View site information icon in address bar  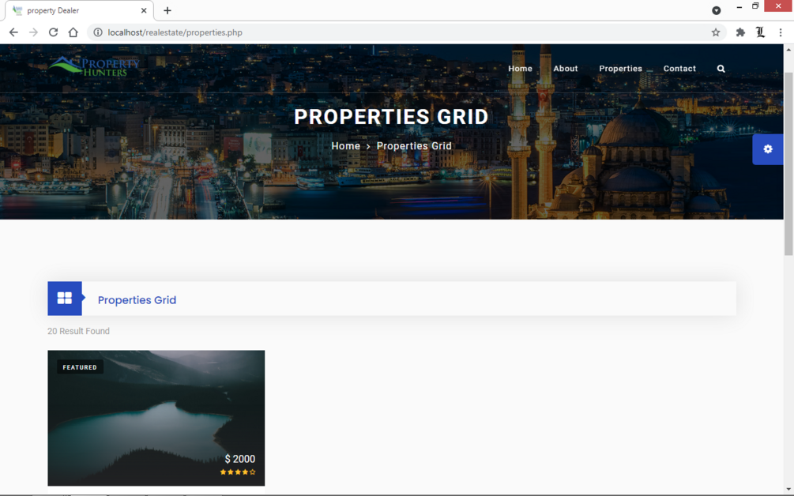click(98, 32)
